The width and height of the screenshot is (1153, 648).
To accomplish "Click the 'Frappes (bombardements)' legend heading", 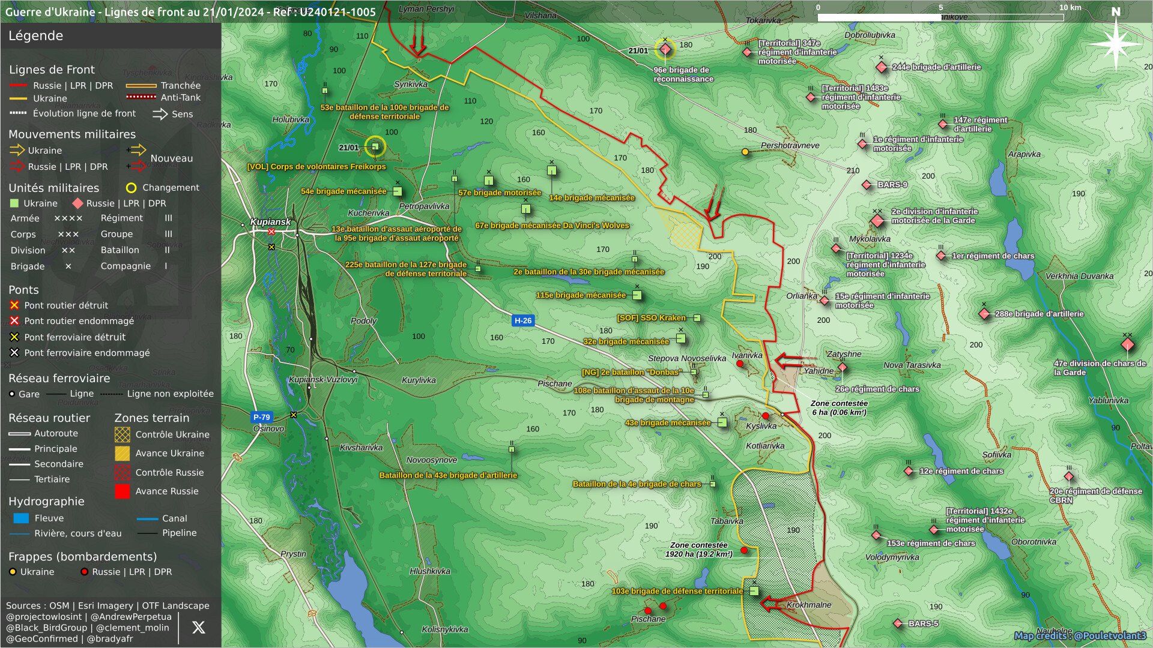I will pyautogui.click(x=82, y=557).
